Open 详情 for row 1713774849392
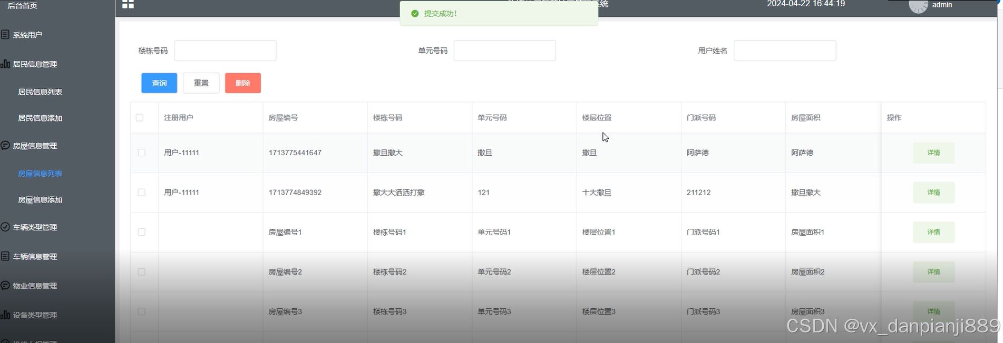1003x343 pixels. [933, 193]
